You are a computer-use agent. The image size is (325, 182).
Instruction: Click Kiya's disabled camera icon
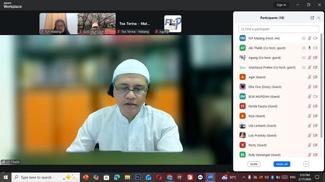pos(315,116)
